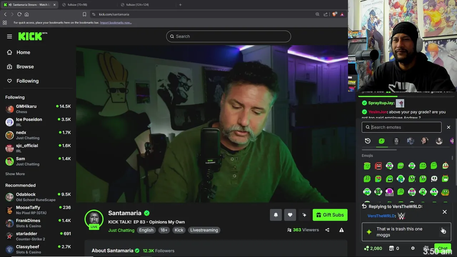Go back in browser
This screenshot has height=257, width=457.
(5, 14)
